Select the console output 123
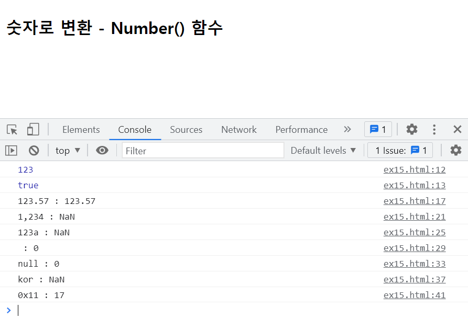The height and width of the screenshot is (319, 468). 25,170
